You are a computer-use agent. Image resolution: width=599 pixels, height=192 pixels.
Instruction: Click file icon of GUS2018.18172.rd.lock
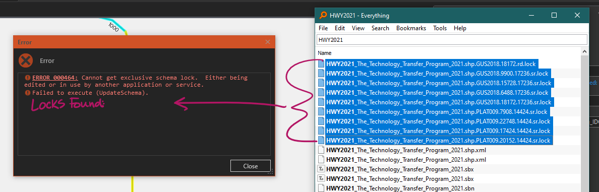[321, 63]
